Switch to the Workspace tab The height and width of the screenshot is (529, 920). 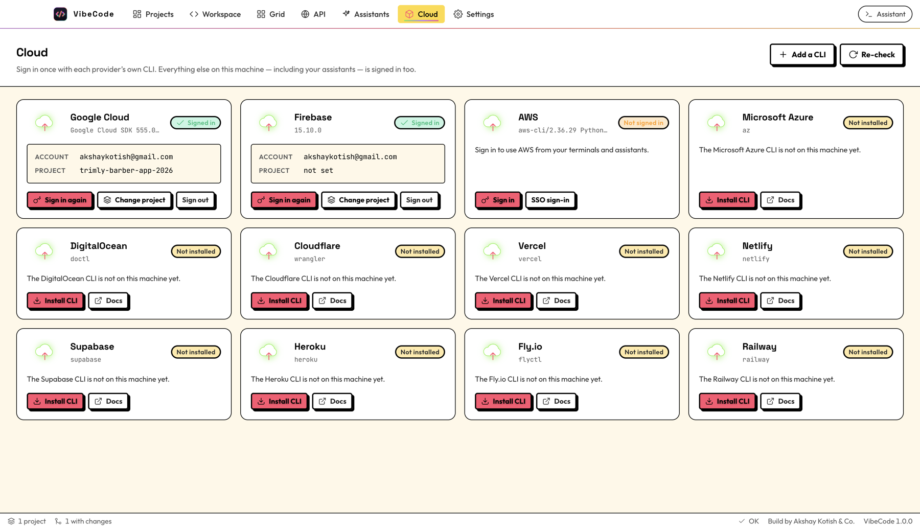pyautogui.click(x=215, y=14)
